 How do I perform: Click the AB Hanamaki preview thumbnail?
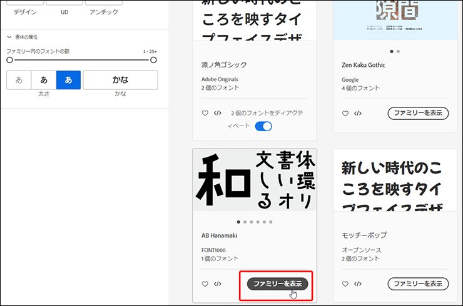pyautogui.click(x=255, y=180)
